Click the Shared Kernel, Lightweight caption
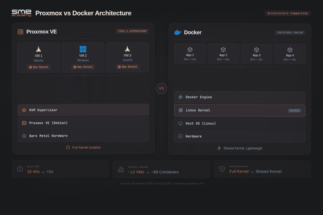The image size is (323, 215). tap(243, 148)
